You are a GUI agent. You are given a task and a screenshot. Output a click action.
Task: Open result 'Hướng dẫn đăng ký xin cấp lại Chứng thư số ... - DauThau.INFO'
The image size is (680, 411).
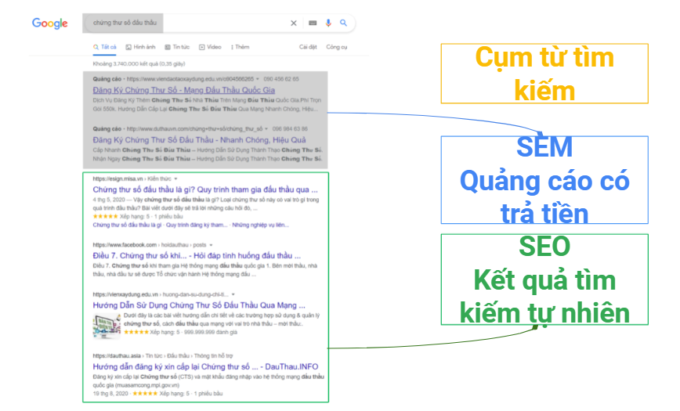205,367
